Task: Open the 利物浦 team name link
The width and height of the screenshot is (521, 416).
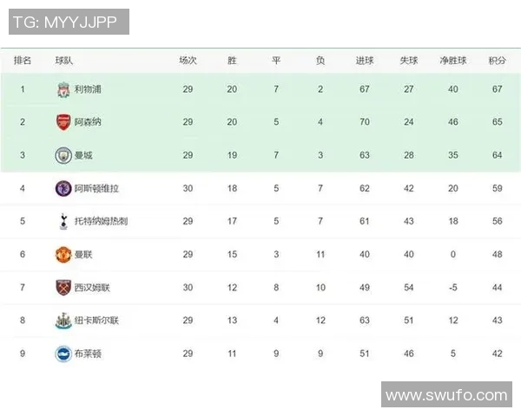Action: tap(88, 89)
